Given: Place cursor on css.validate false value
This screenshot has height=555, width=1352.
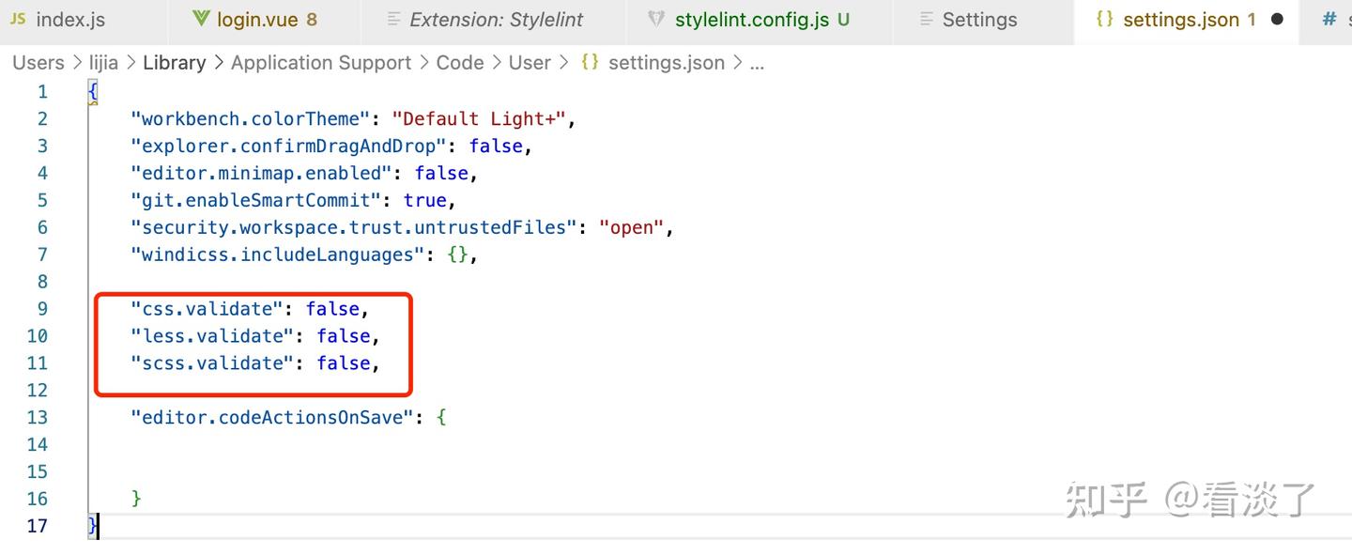Looking at the screenshot, I should pyautogui.click(x=332, y=308).
